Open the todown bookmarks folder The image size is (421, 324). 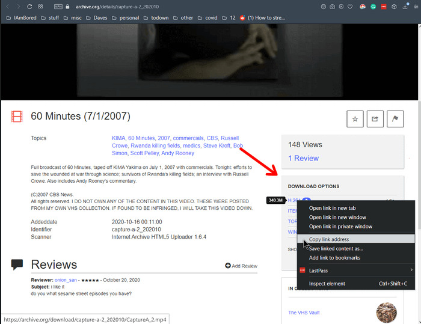click(156, 18)
